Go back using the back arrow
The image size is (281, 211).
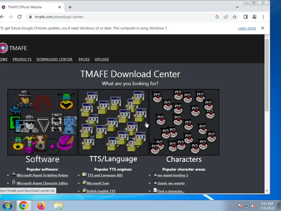click(2, 17)
